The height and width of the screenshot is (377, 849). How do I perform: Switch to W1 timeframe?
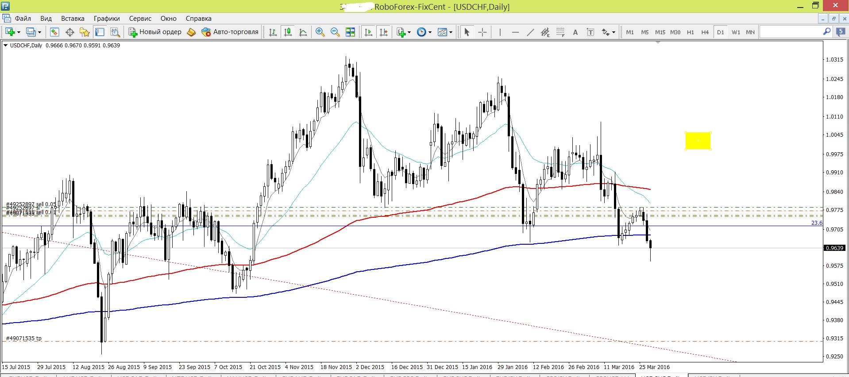736,32
